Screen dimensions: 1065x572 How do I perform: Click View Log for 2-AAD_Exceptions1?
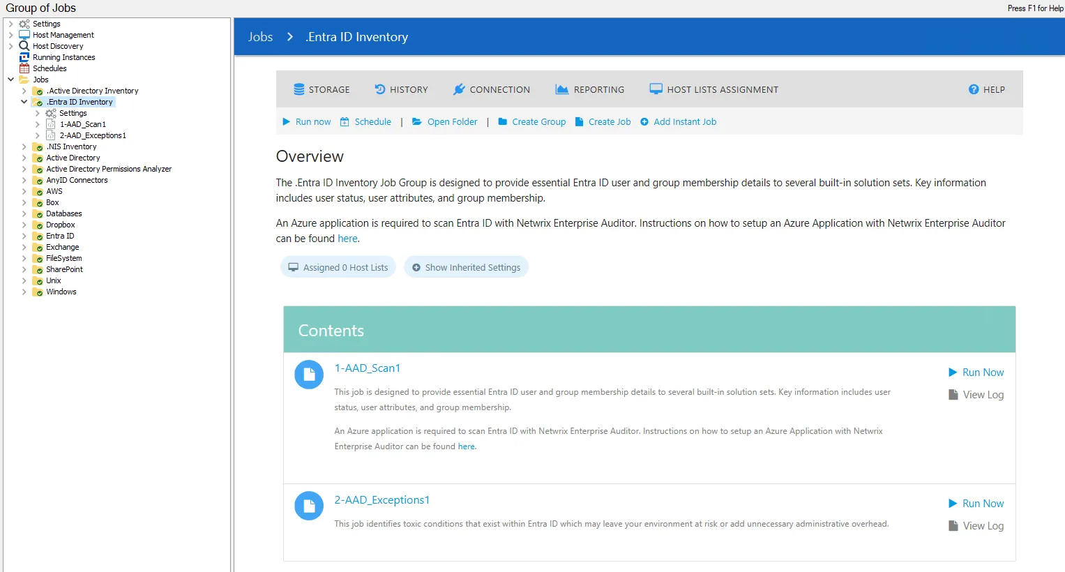click(976, 526)
